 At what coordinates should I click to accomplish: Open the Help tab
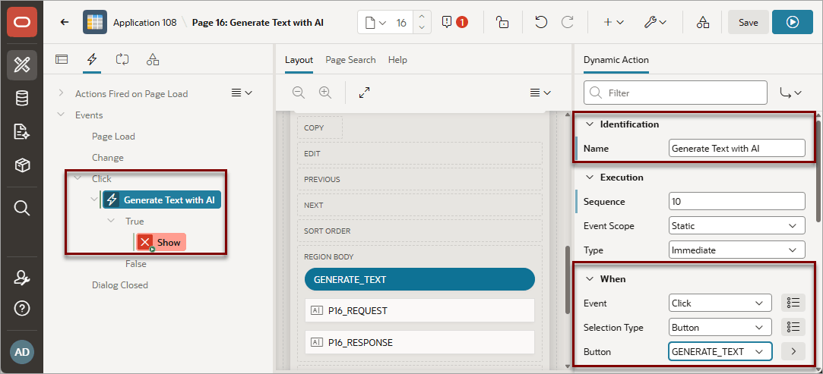[x=397, y=60]
